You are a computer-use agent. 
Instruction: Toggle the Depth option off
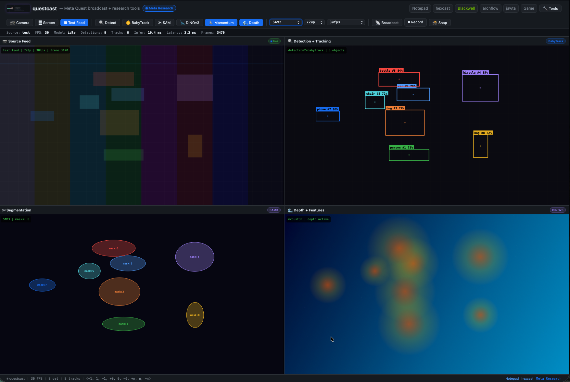coord(251,23)
